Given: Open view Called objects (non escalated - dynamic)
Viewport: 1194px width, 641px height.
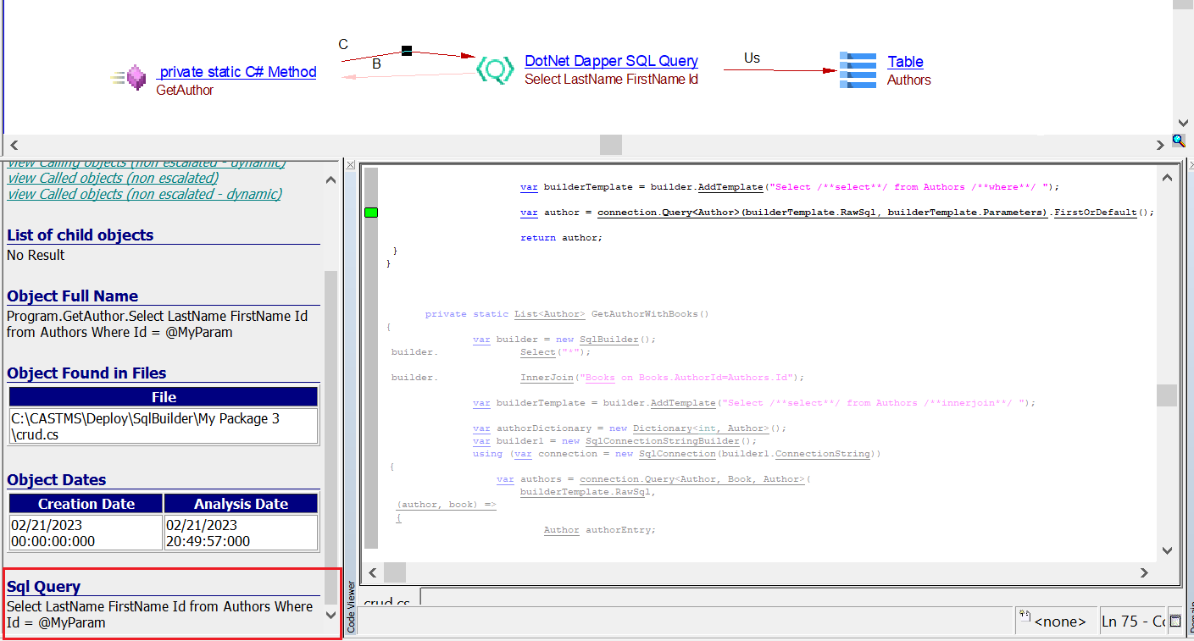Looking at the screenshot, I should (x=144, y=194).
